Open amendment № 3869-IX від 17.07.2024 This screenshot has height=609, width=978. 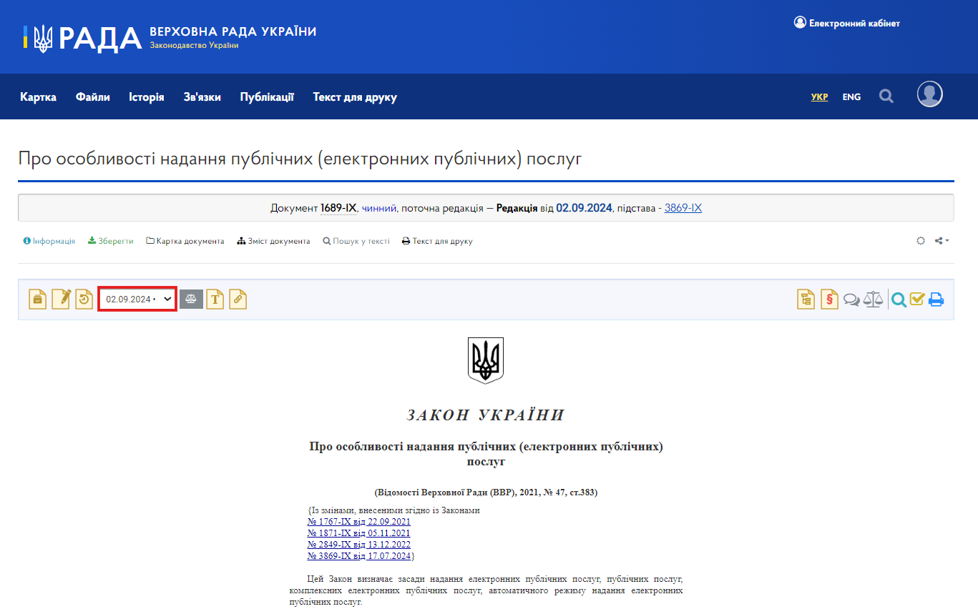click(x=359, y=556)
